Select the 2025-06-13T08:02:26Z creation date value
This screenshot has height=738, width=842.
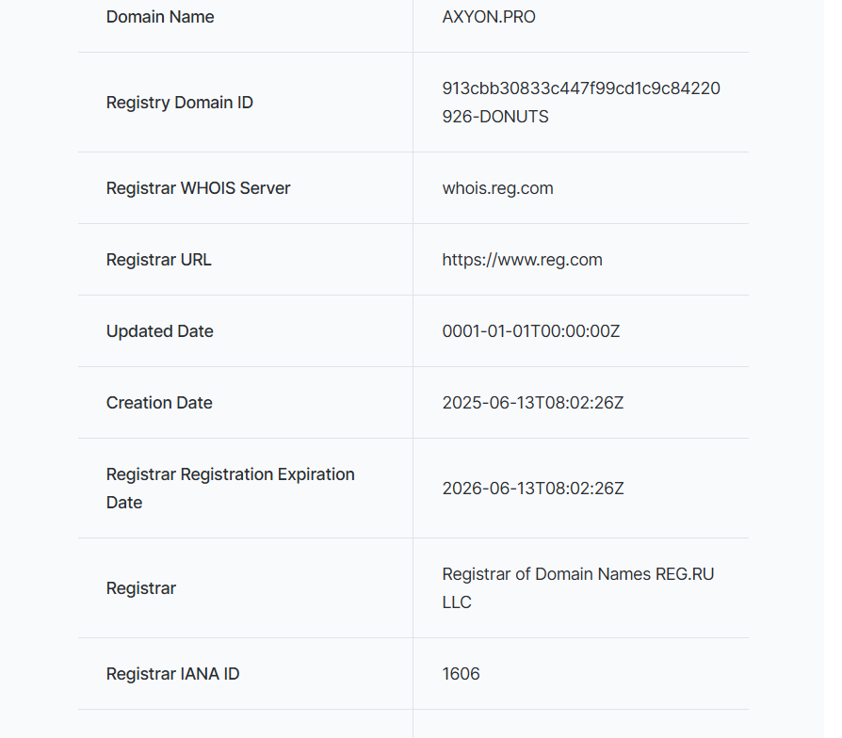click(533, 403)
